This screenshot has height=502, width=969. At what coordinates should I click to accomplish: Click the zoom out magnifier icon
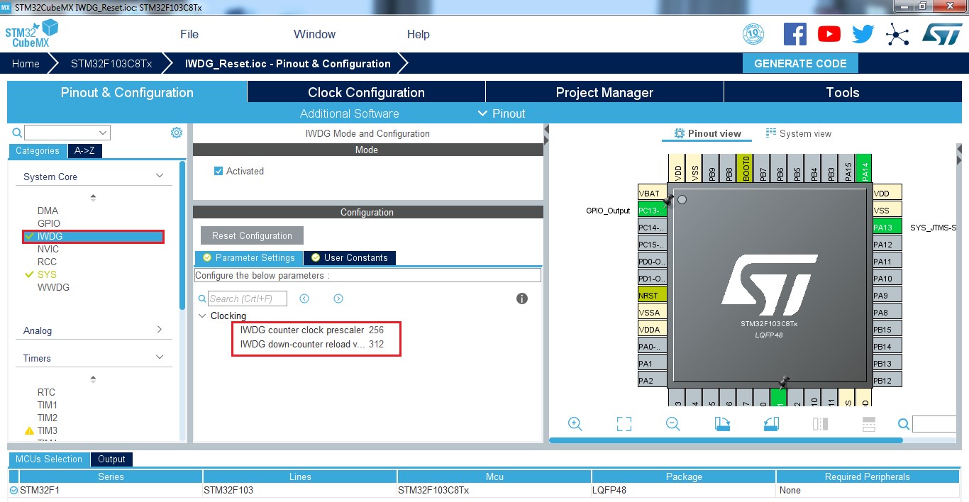pyautogui.click(x=673, y=424)
